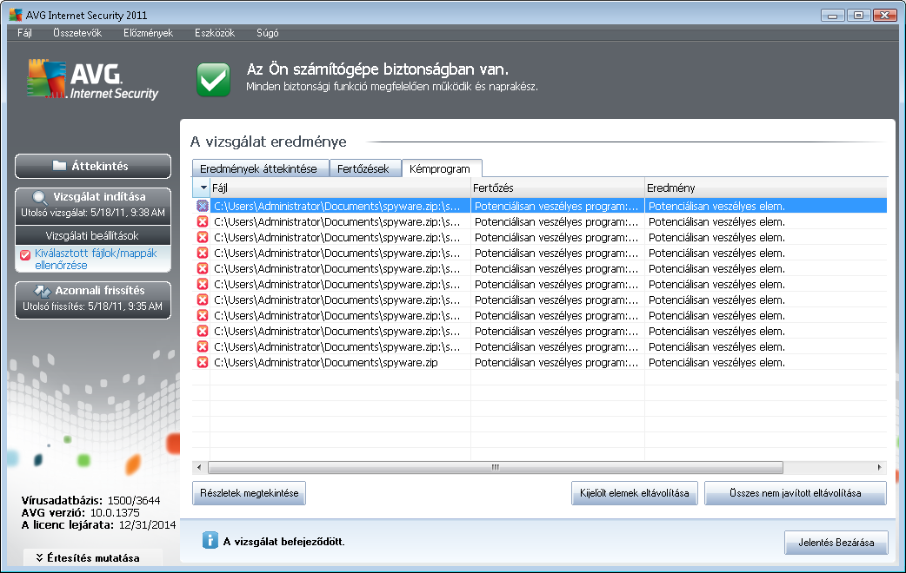Click Kijelölt elemek eltávolítása

pyautogui.click(x=635, y=493)
